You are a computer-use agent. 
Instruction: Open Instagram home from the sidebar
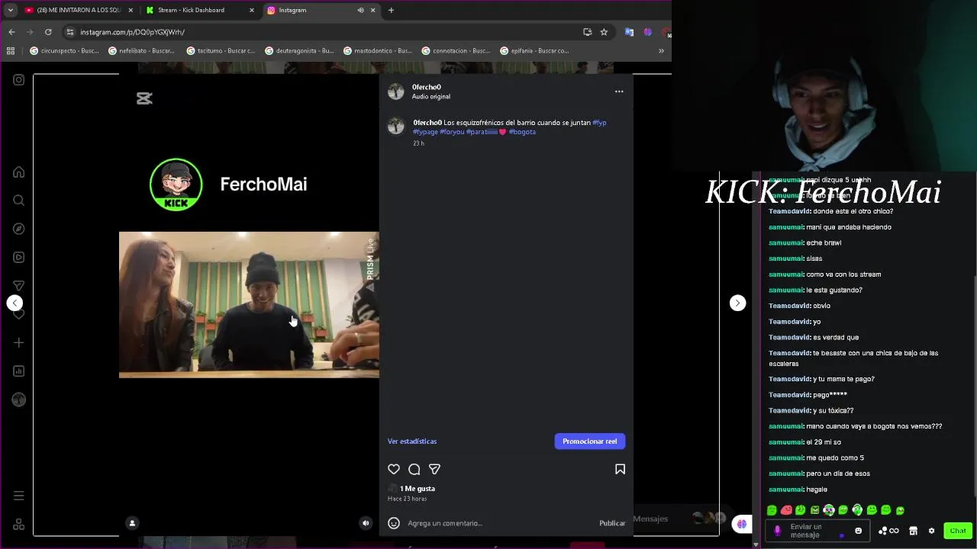point(18,172)
